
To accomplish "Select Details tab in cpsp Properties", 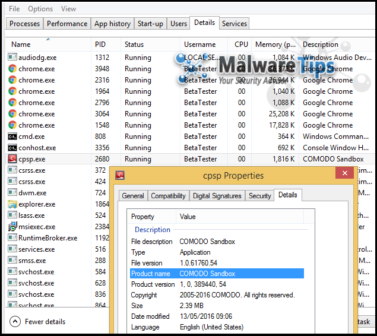I will 288,195.
